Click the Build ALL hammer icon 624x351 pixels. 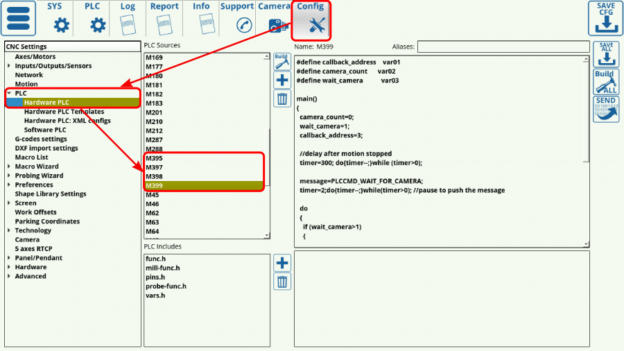[x=605, y=82]
